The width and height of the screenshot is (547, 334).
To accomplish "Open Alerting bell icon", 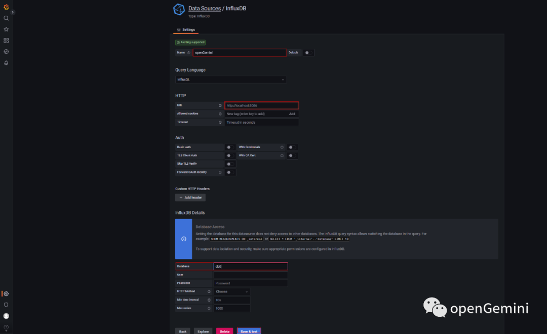I will 6,63.
